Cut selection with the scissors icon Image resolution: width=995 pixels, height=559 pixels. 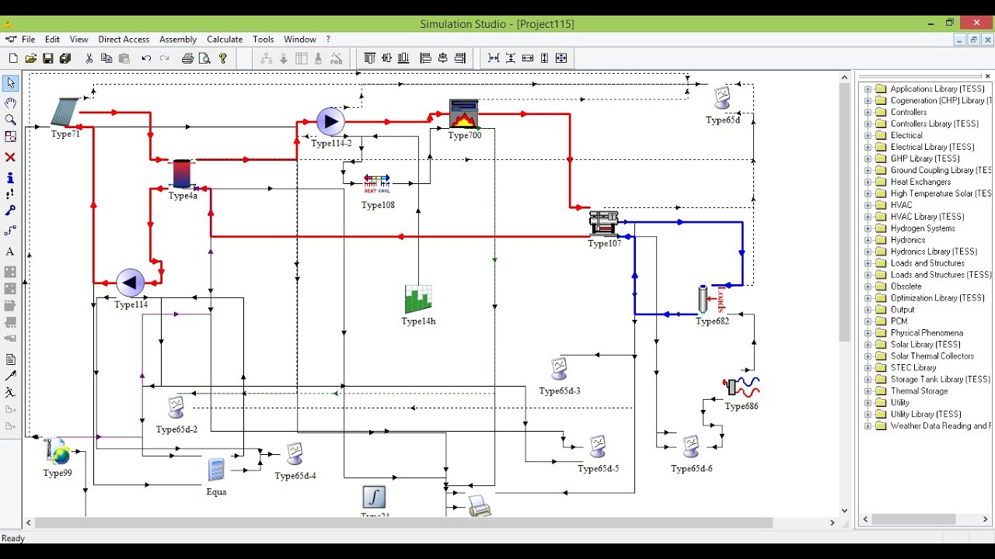[x=89, y=58]
